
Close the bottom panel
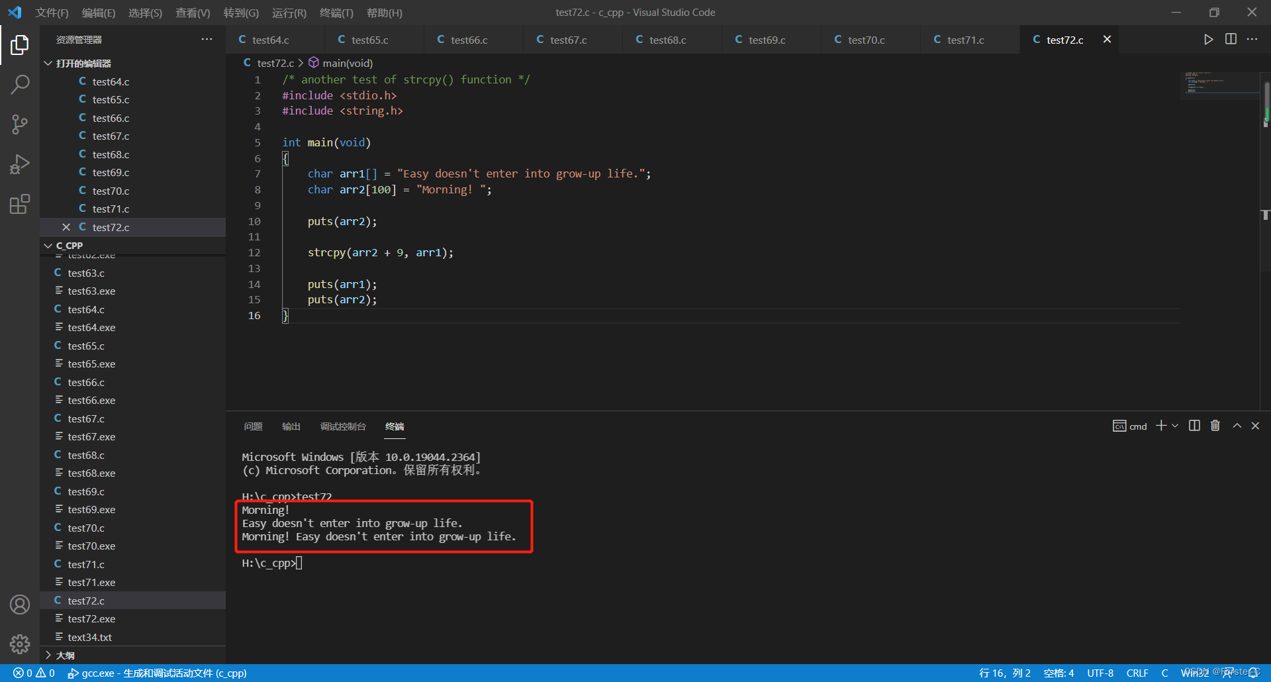[x=1255, y=426]
